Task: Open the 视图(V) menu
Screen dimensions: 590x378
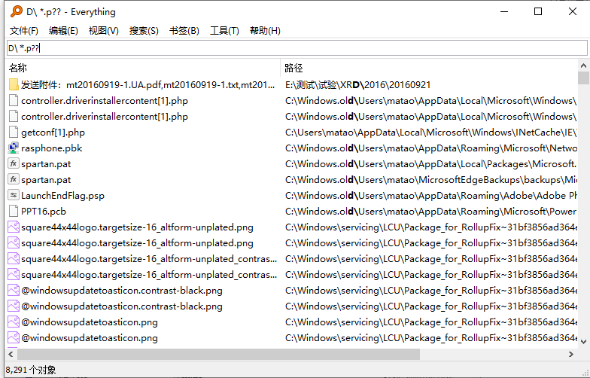Action: coord(104,31)
